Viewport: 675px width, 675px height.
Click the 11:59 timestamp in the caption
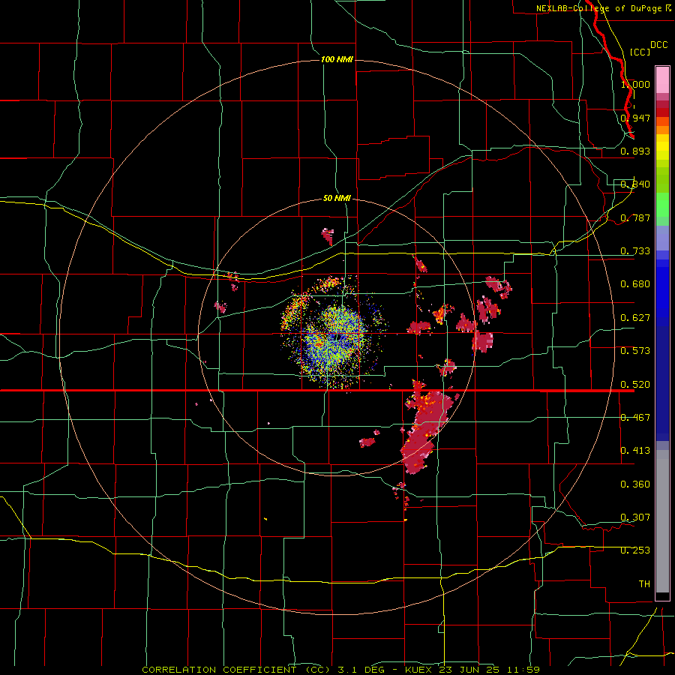click(523, 670)
